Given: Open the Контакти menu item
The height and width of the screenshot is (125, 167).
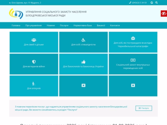Looking at the screenshot, I should tap(115, 25).
